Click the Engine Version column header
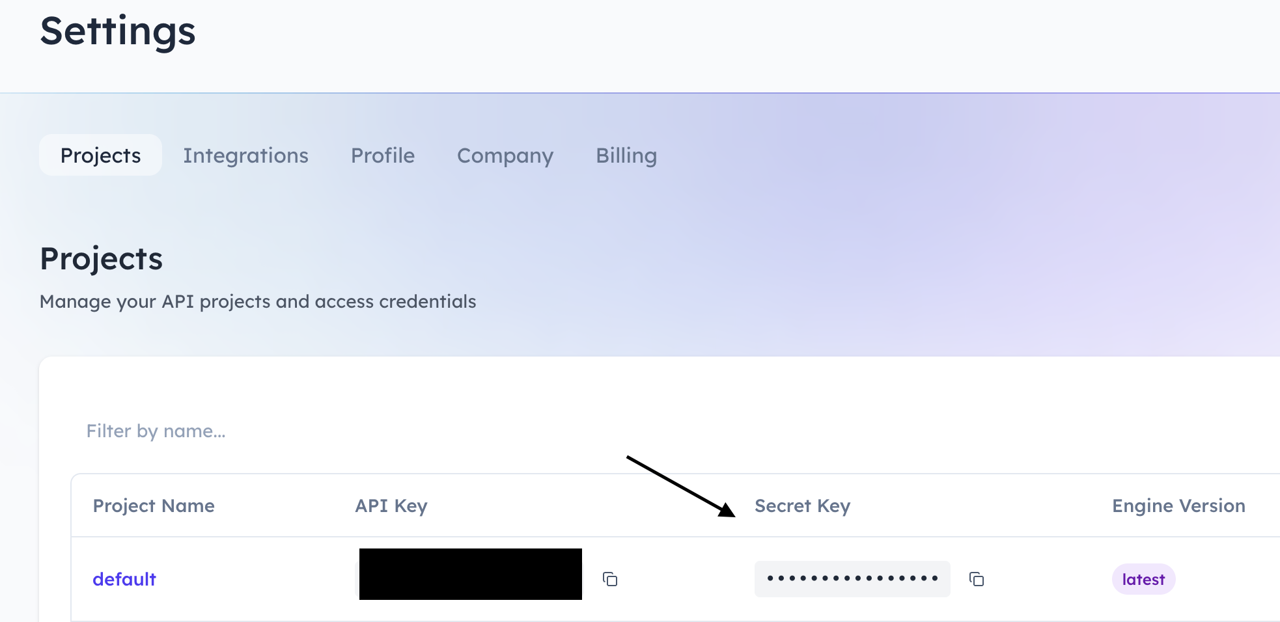 1178,506
